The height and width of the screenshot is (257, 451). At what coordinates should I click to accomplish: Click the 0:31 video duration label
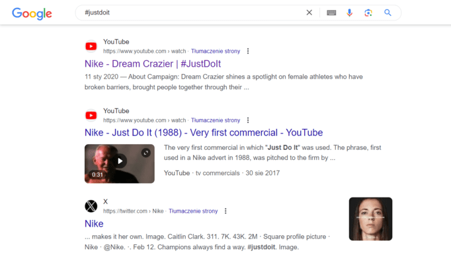(97, 174)
